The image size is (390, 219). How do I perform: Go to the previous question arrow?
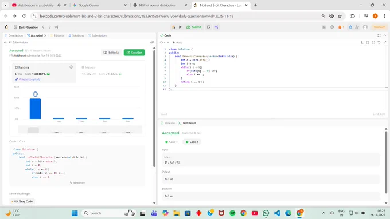click(43, 27)
